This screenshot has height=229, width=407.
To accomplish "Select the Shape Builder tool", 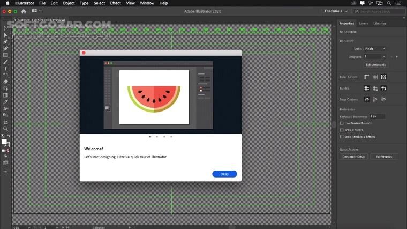I will click(5, 88).
